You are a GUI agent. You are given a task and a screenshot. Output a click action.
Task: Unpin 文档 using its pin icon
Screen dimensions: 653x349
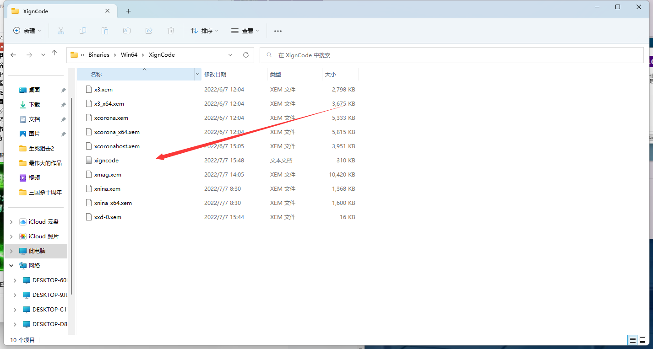pyautogui.click(x=63, y=120)
